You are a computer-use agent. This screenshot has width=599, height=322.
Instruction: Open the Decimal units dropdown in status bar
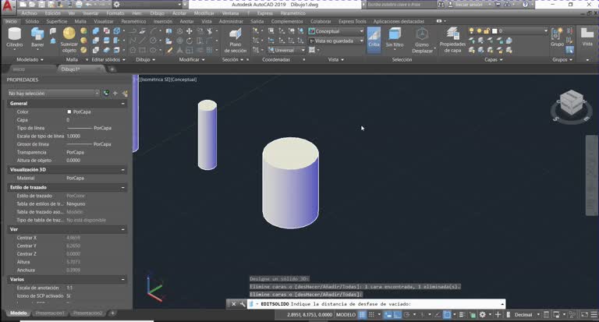[x=526, y=315]
